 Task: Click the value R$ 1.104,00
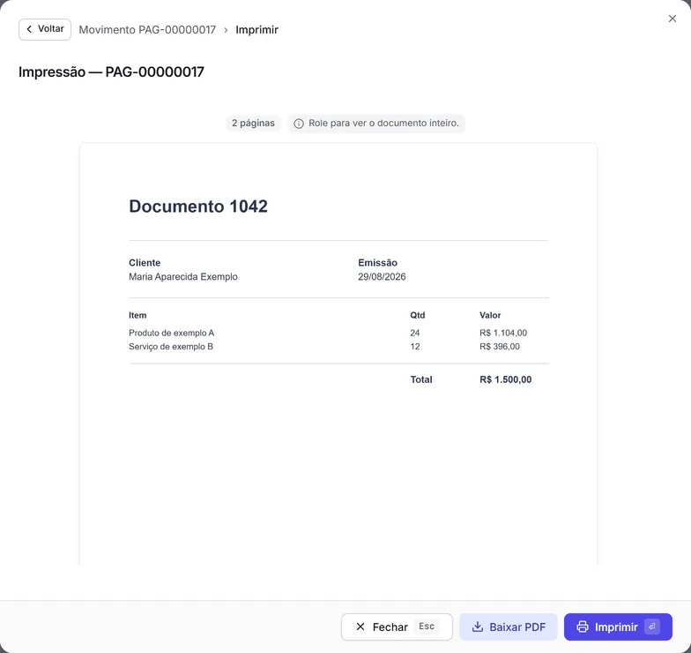coord(503,333)
